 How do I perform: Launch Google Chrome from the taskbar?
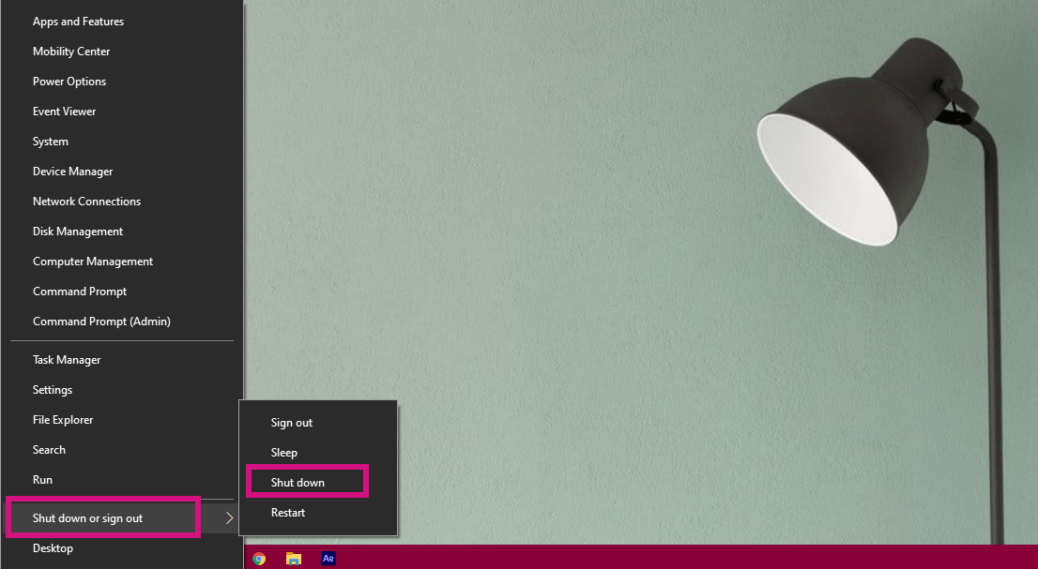259,558
